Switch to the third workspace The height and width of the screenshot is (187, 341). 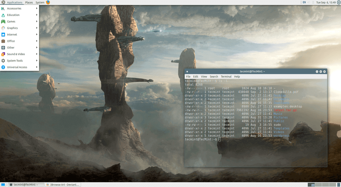point(325,185)
